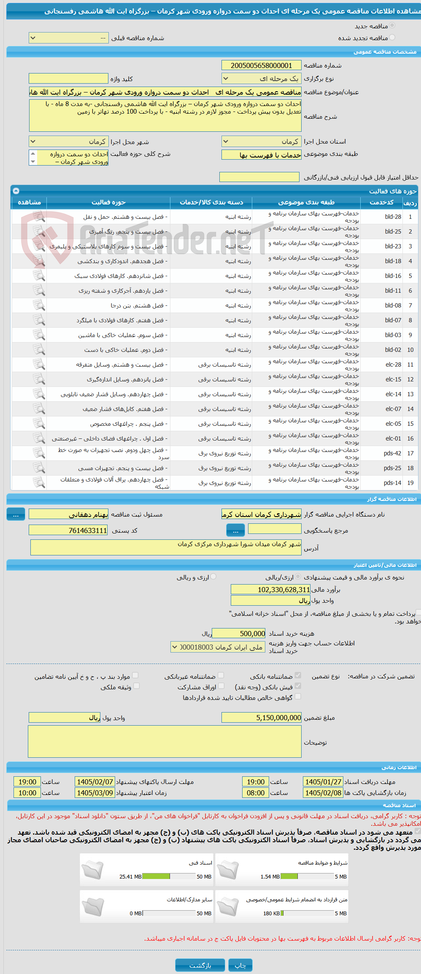Open view icon for row bld-23
The height and width of the screenshot is (974, 421).
coord(39,246)
